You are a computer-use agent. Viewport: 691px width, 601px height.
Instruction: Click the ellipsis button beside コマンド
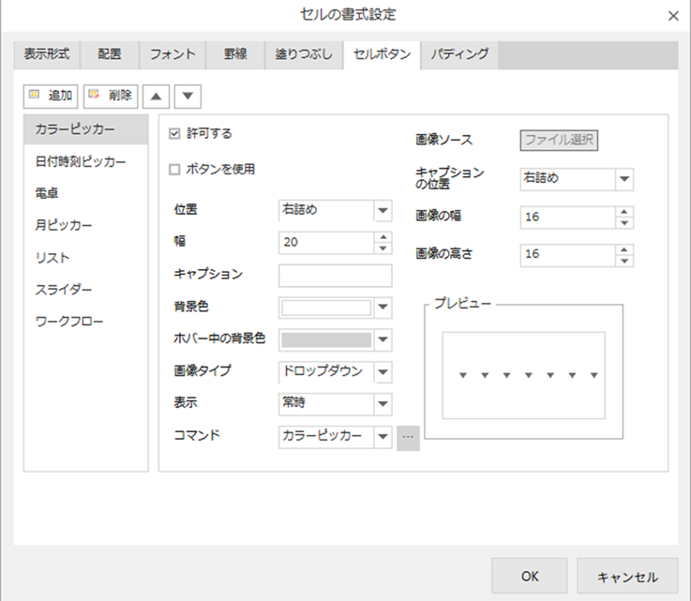408,436
